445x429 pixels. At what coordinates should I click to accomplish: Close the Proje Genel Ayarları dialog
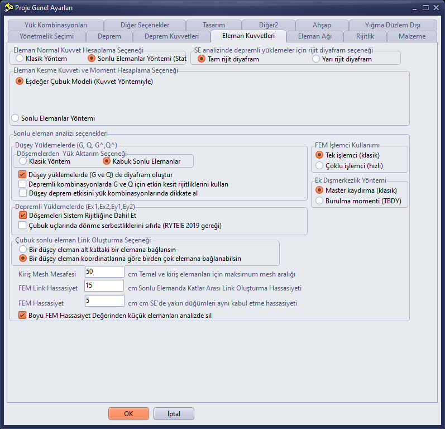(436, 8)
